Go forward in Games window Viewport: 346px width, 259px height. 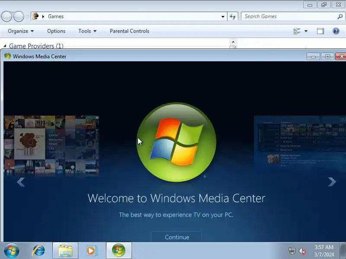click(x=19, y=16)
